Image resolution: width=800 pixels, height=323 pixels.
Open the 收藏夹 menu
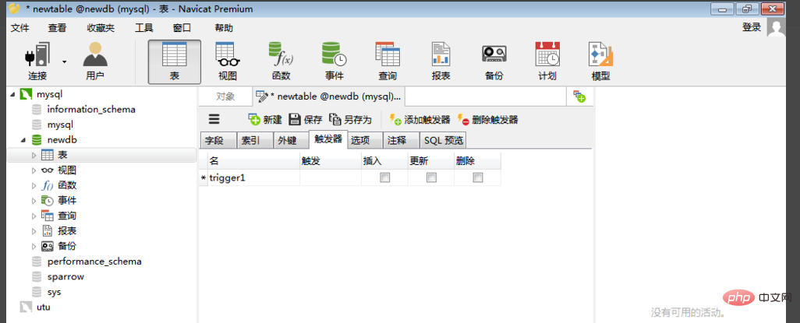pos(101,28)
